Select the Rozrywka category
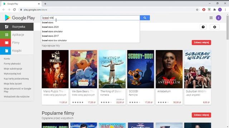The image size is (229, 128). point(17,27)
